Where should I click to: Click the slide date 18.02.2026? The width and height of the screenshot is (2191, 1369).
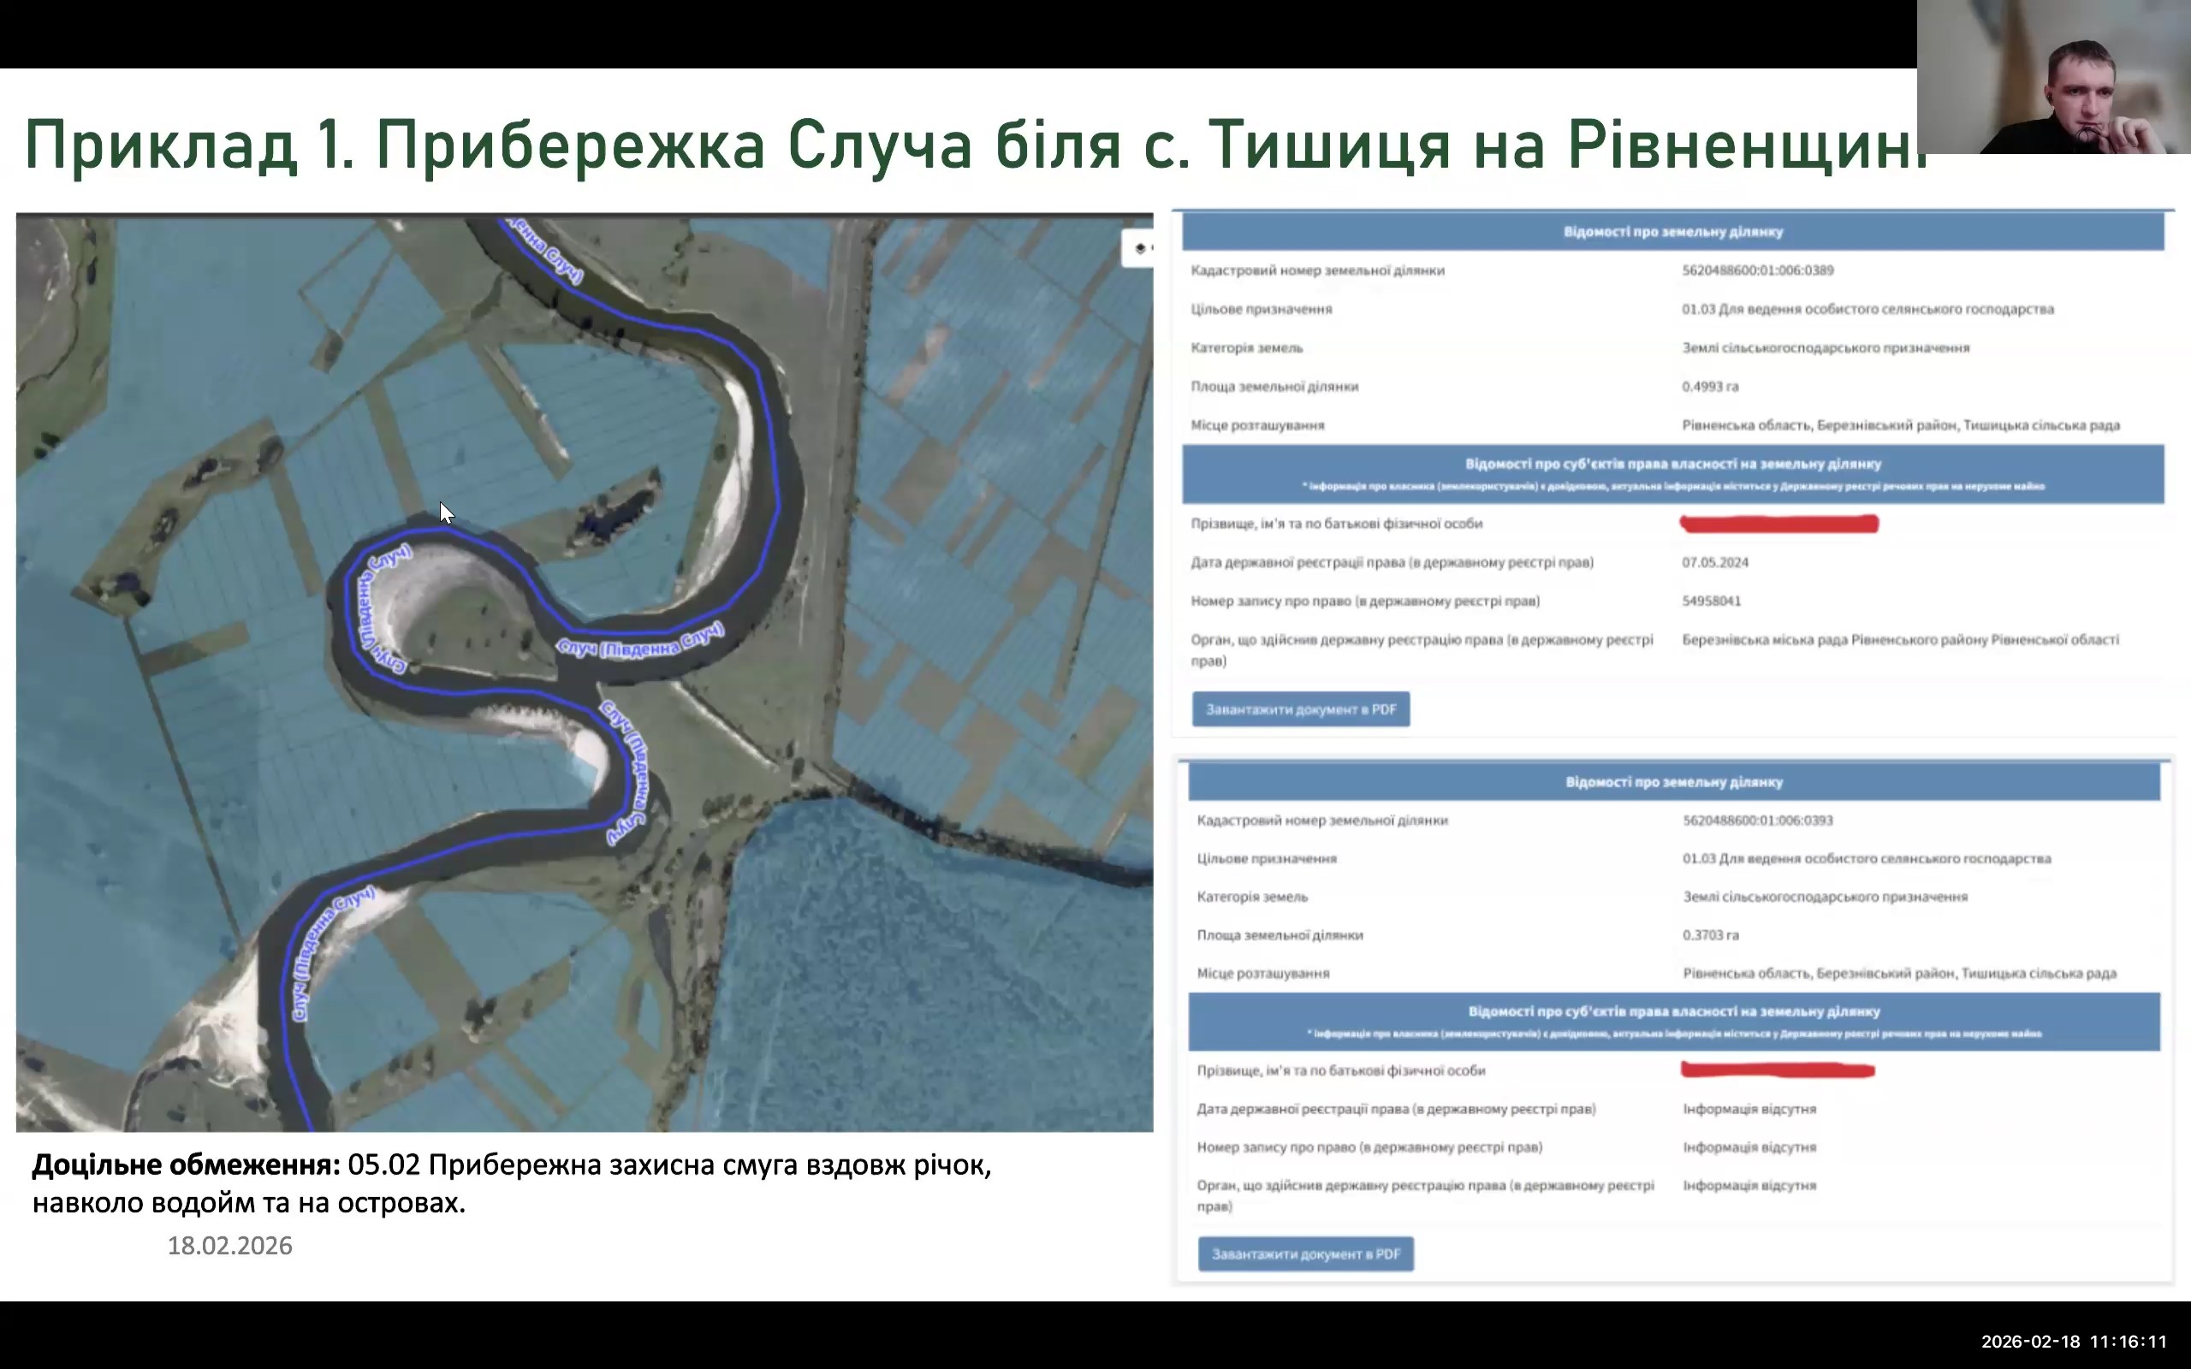(x=230, y=1246)
